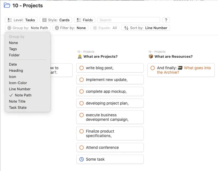This screenshot has width=218, height=171.
Task: Check off the developing project plan task
Action: click(81, 103)
